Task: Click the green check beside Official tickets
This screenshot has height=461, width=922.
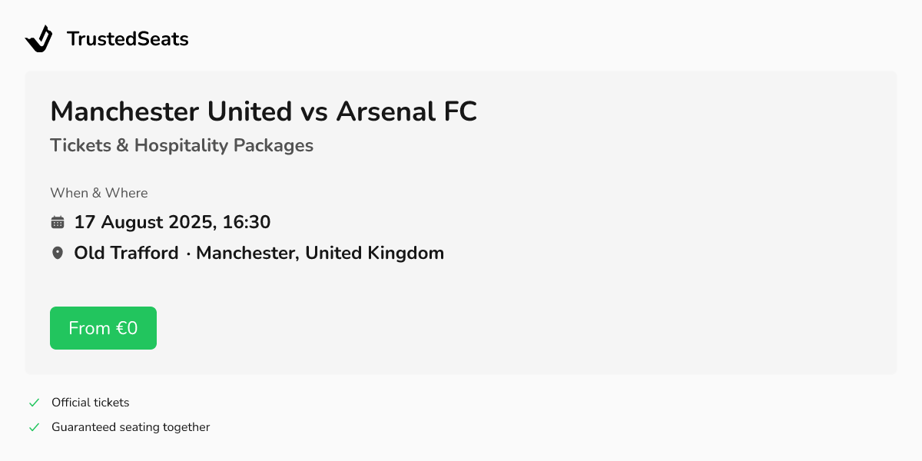Action: [34, 402]
